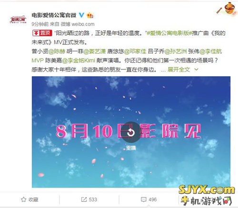Open the 电影爱情公寓官微 profile avatar
The width and height of the screenshot is (238, 208).
click(18, 20)
